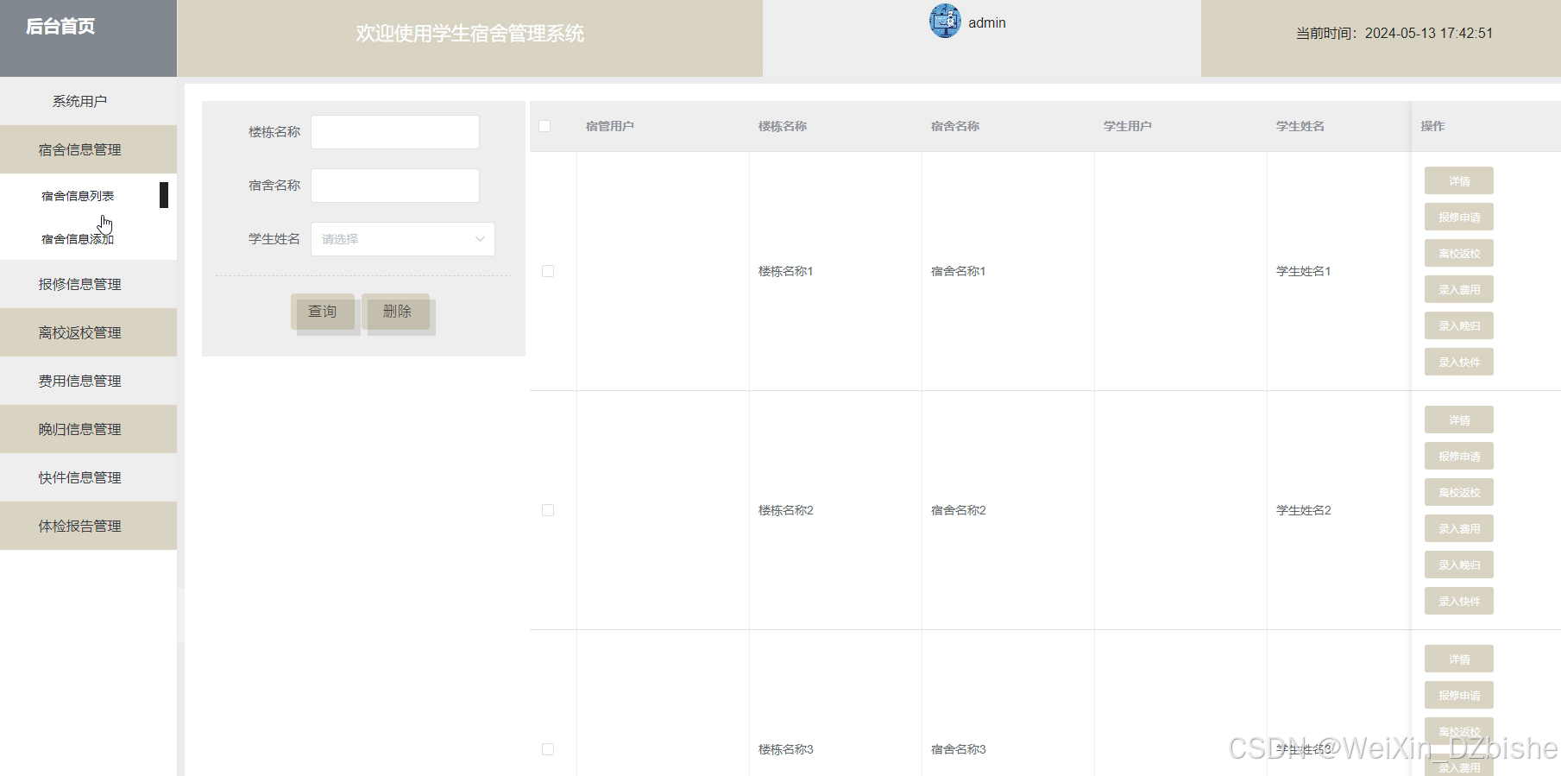Image resolution: width=1561 pixels, height=776 pixels.
Task: Click 录入晚归 for 学生姓名2 row
Action: (1459, 565)
